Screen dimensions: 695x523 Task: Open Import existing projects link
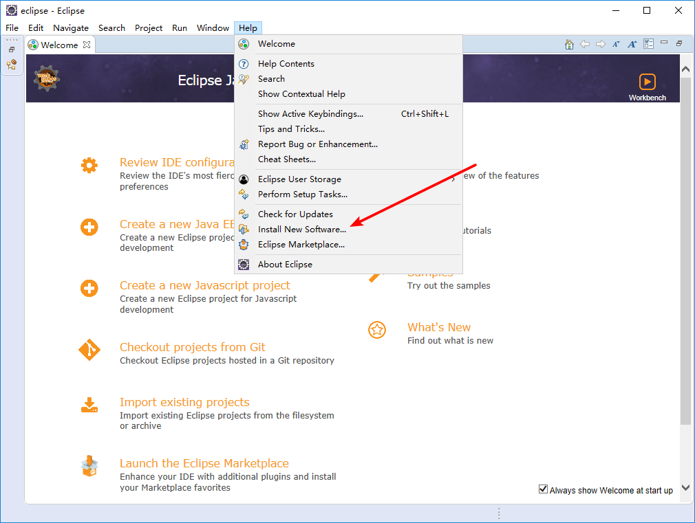(x=184, y=402)
